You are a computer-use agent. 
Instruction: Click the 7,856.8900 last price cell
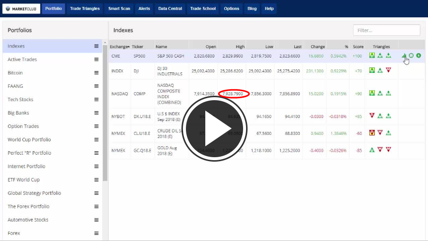289,94
